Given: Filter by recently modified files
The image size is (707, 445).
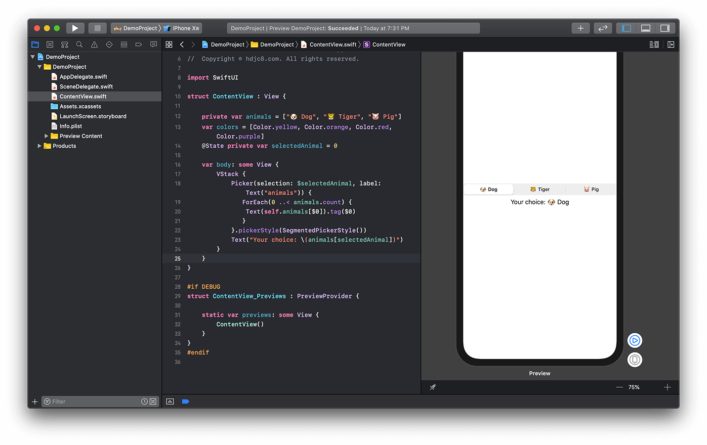Looking at the screenshot, I should click(144, 401).
